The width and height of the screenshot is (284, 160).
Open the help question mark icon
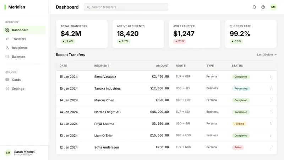point(263,7)
